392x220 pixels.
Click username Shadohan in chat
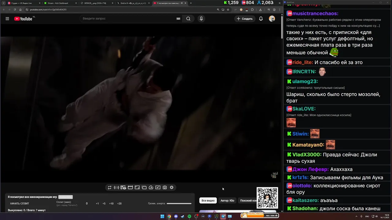[x=305, y=209]
